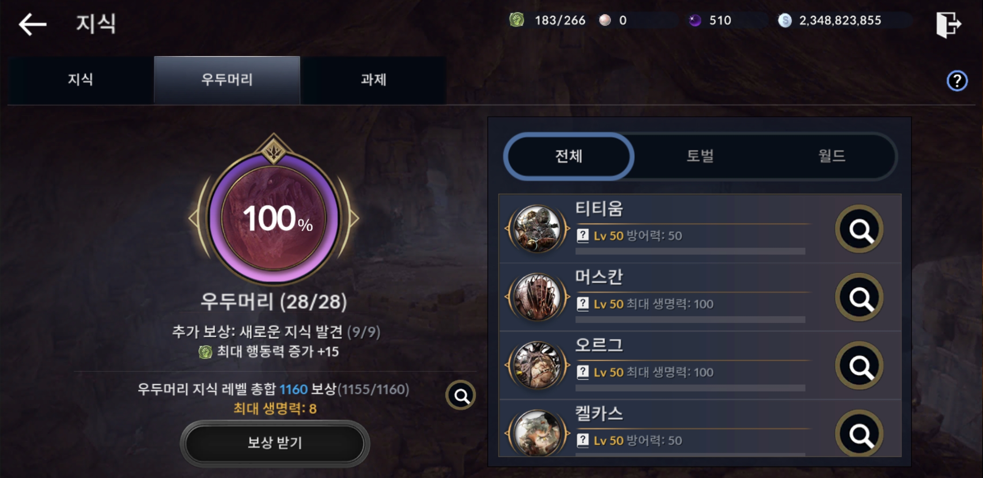This screenshot has height=478, width=983.
Task: Inspect 켈카스 with its magnifier icon
Action: pos(859,434)
